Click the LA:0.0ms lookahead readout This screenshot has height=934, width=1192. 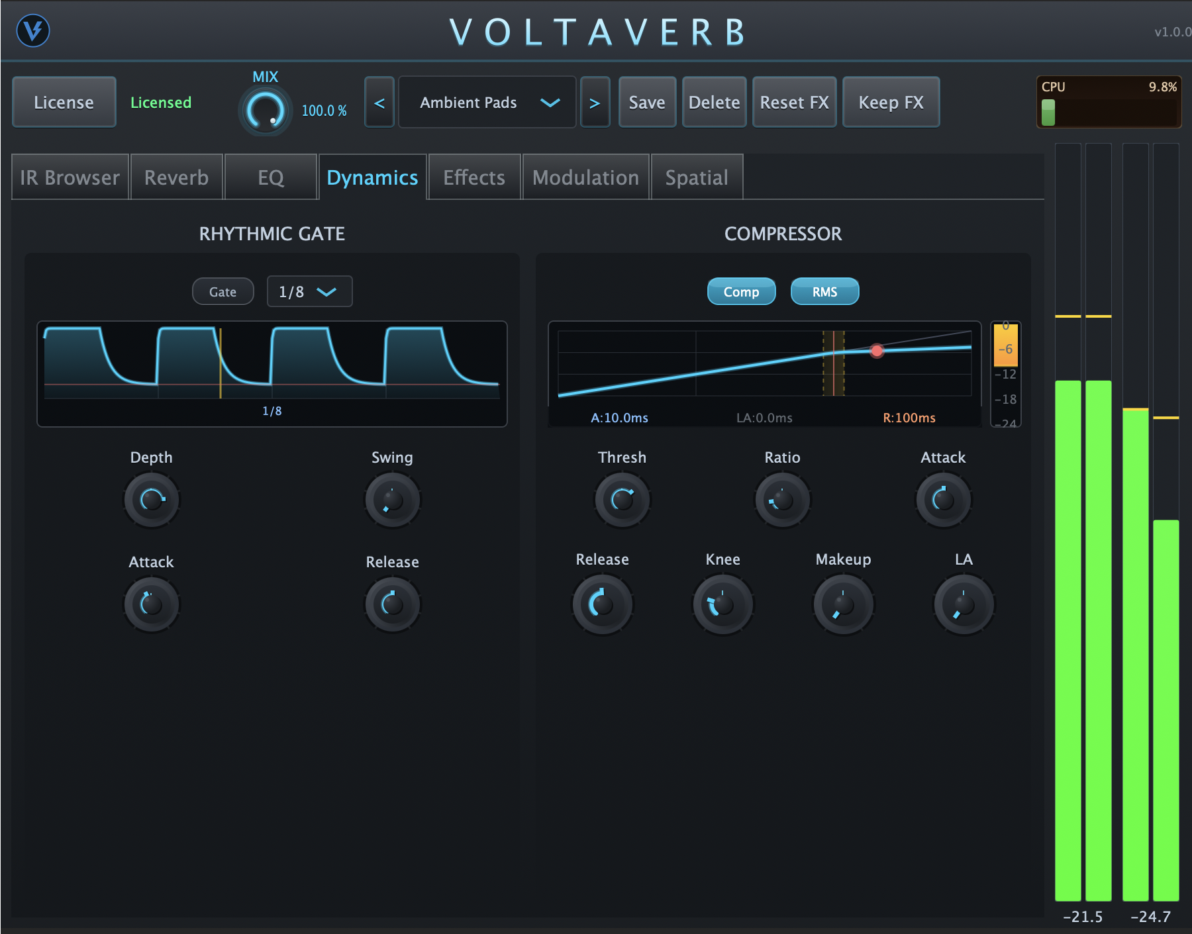pyautogui.click(x=764, y=418)
